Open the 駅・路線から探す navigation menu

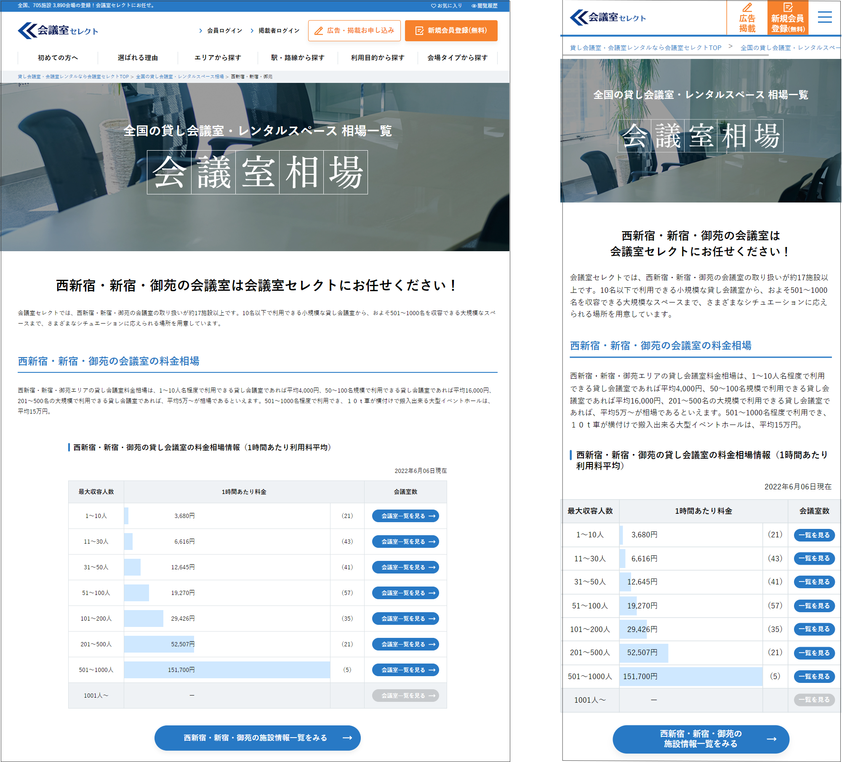(298, 58)
